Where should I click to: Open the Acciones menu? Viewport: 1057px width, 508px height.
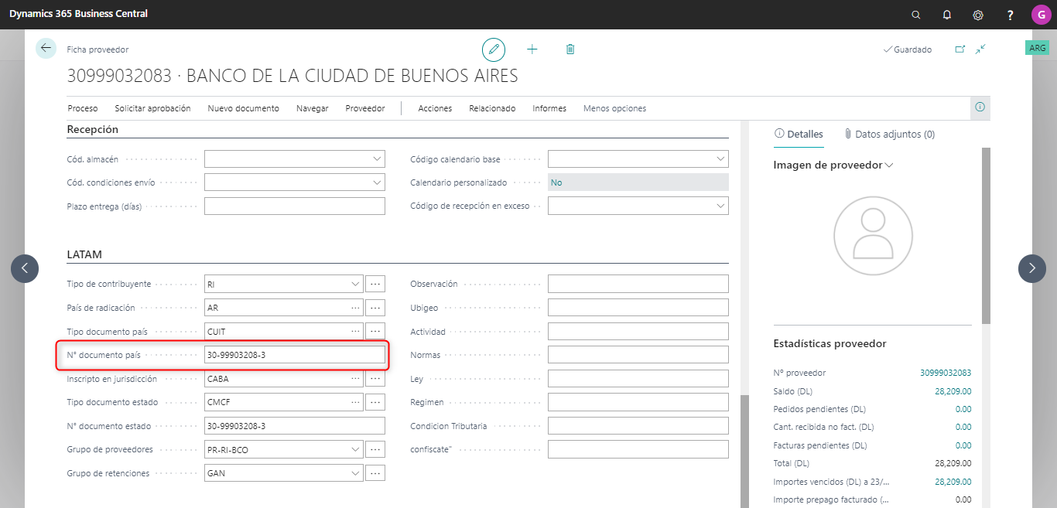click(x=435, y=108)
